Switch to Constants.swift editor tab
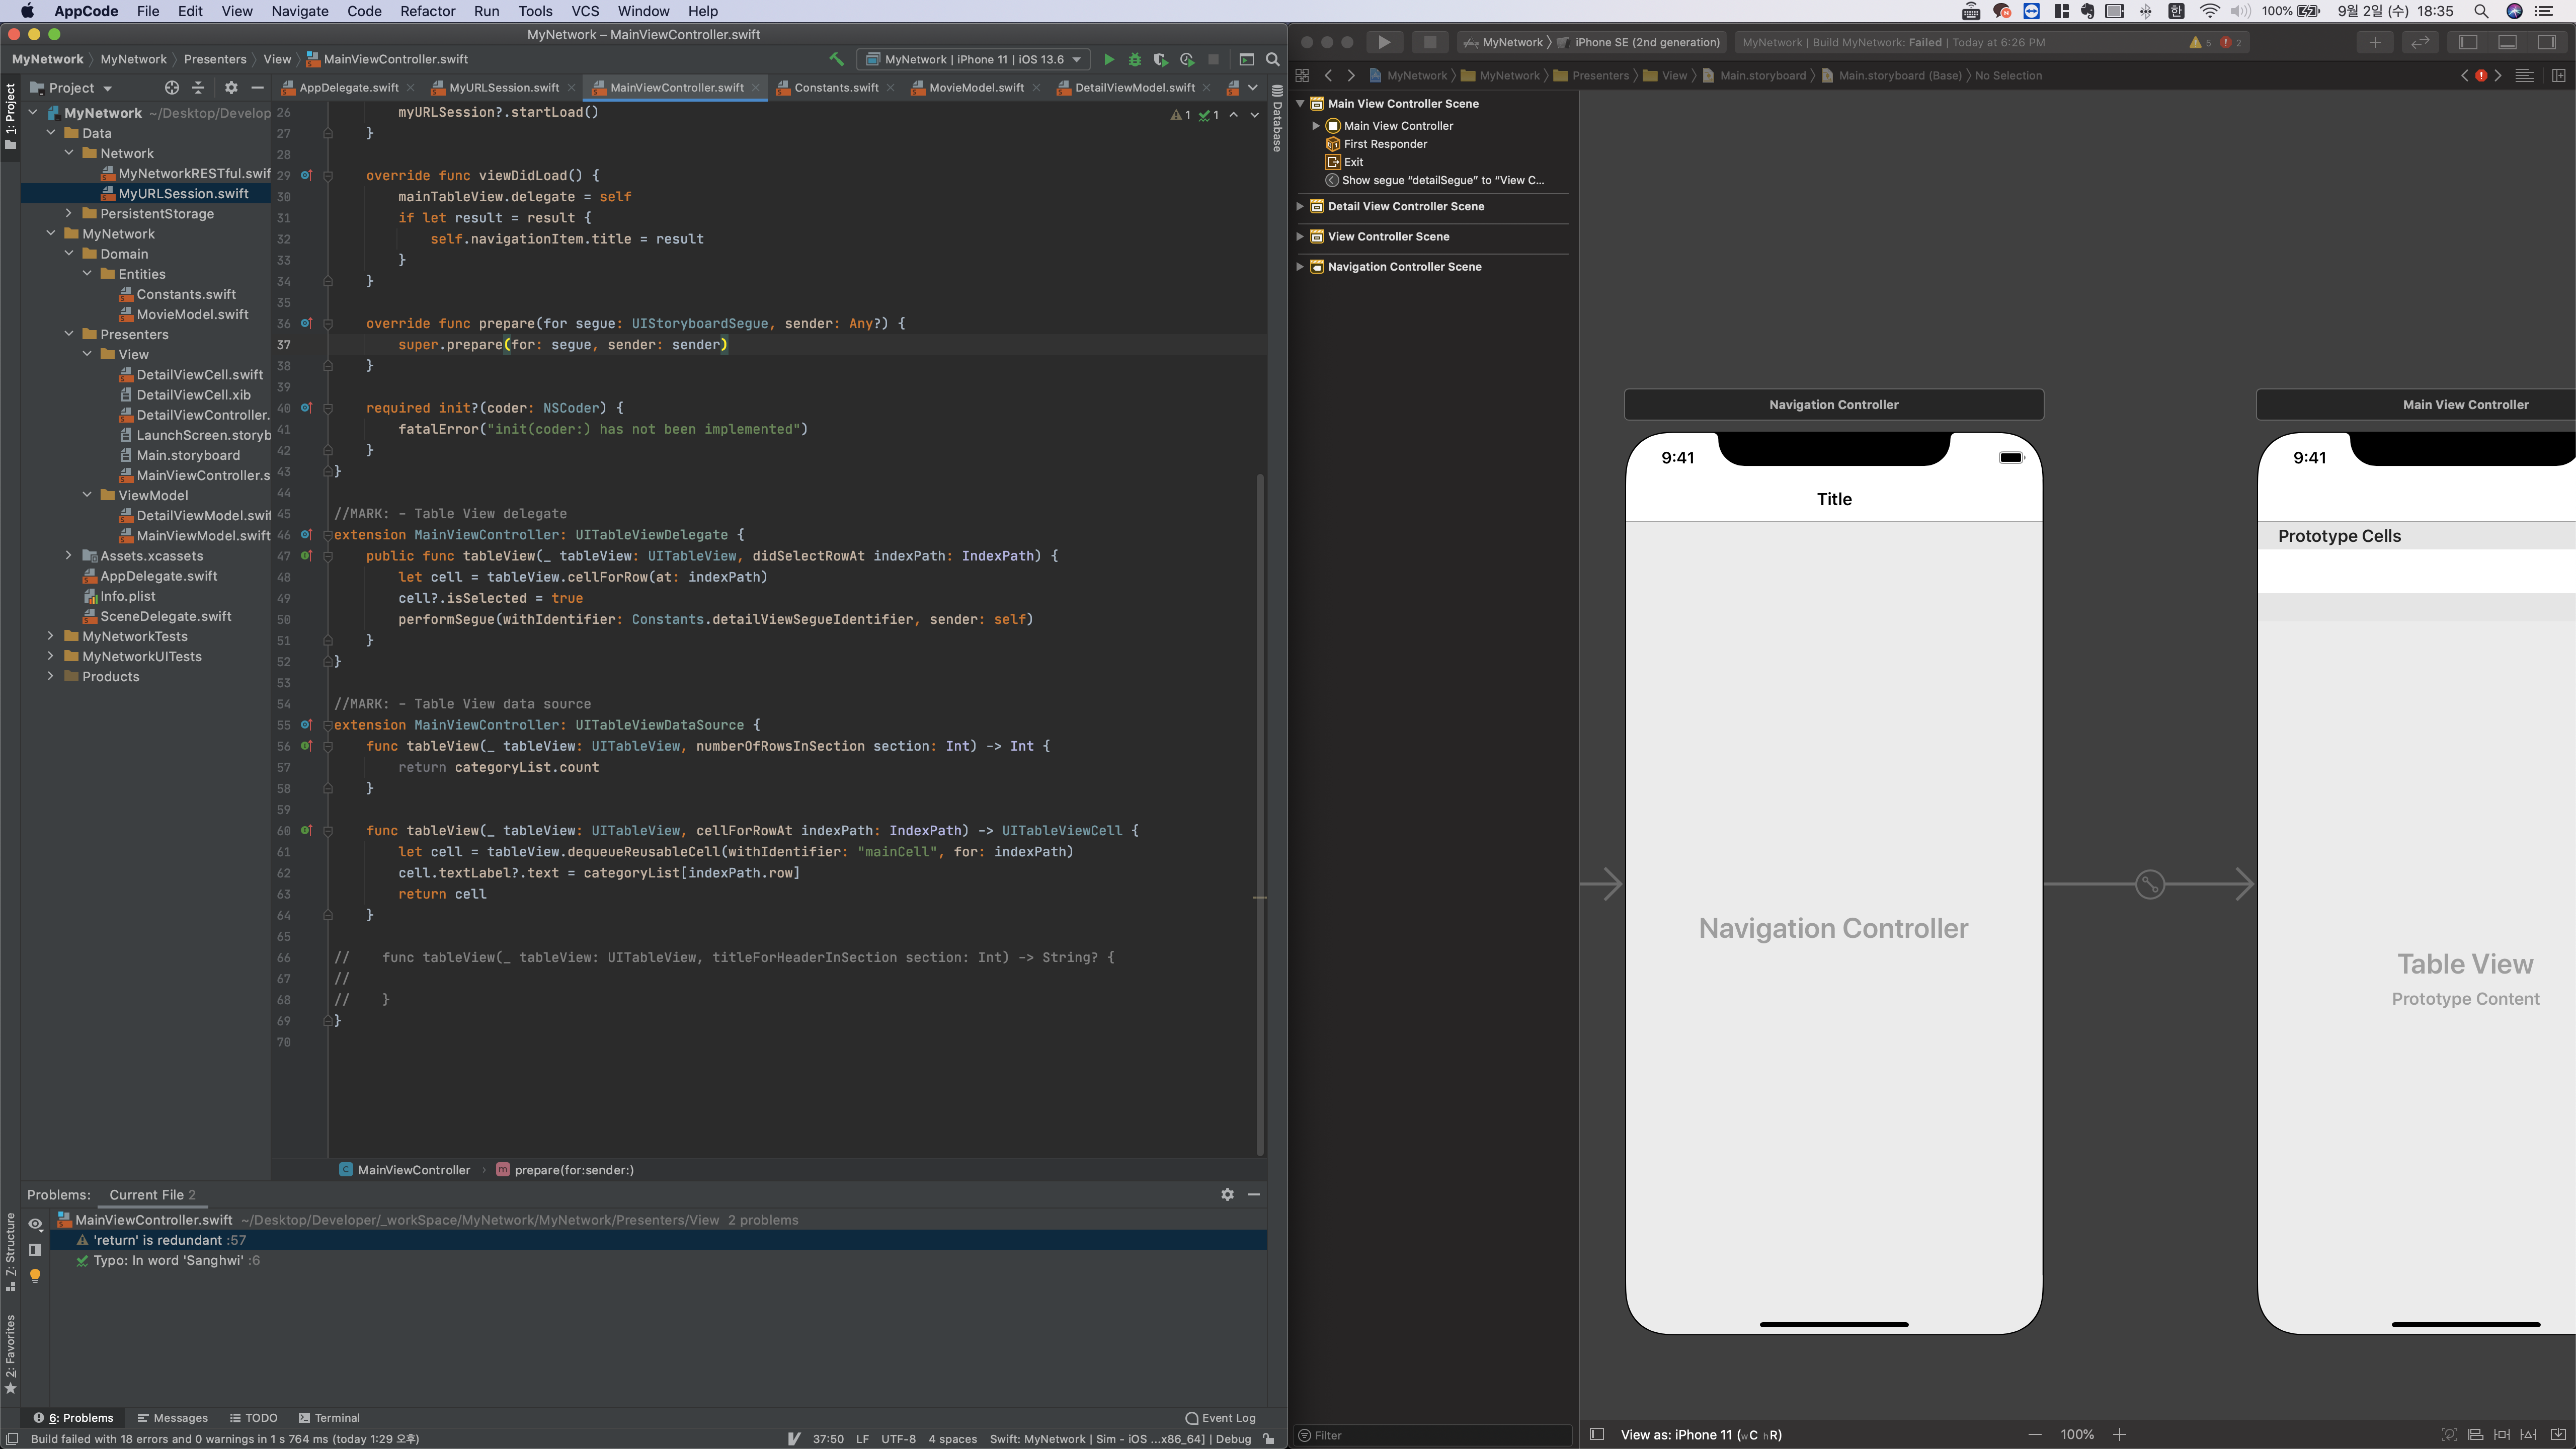This screenshot has width=2576, height=1449. (836, 88)
